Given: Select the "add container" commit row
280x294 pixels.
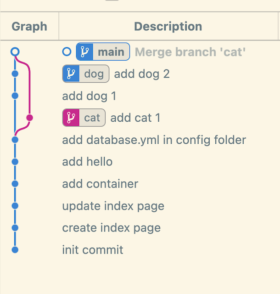Looking at the screenshot, I should click(100, 184).
